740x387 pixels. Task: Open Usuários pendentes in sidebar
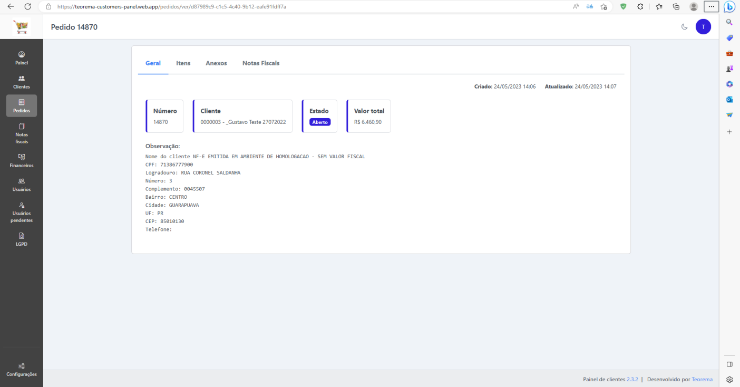[22, 212]
